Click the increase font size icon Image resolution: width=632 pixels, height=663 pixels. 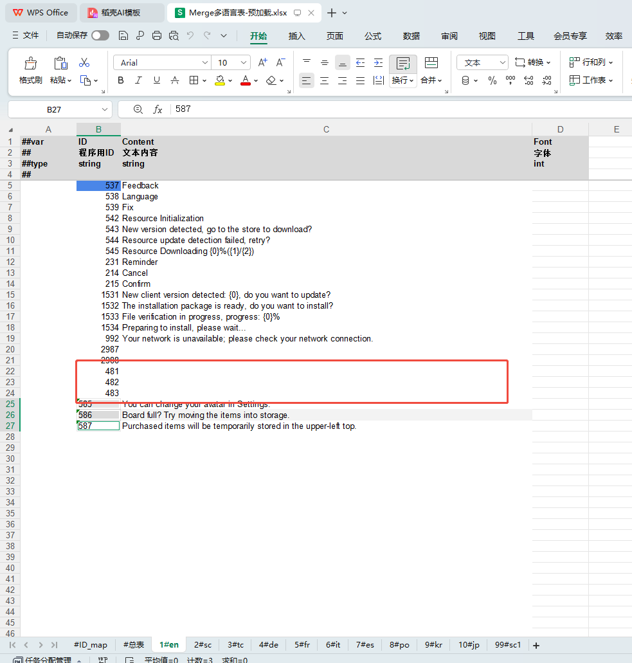click(262, 62)
